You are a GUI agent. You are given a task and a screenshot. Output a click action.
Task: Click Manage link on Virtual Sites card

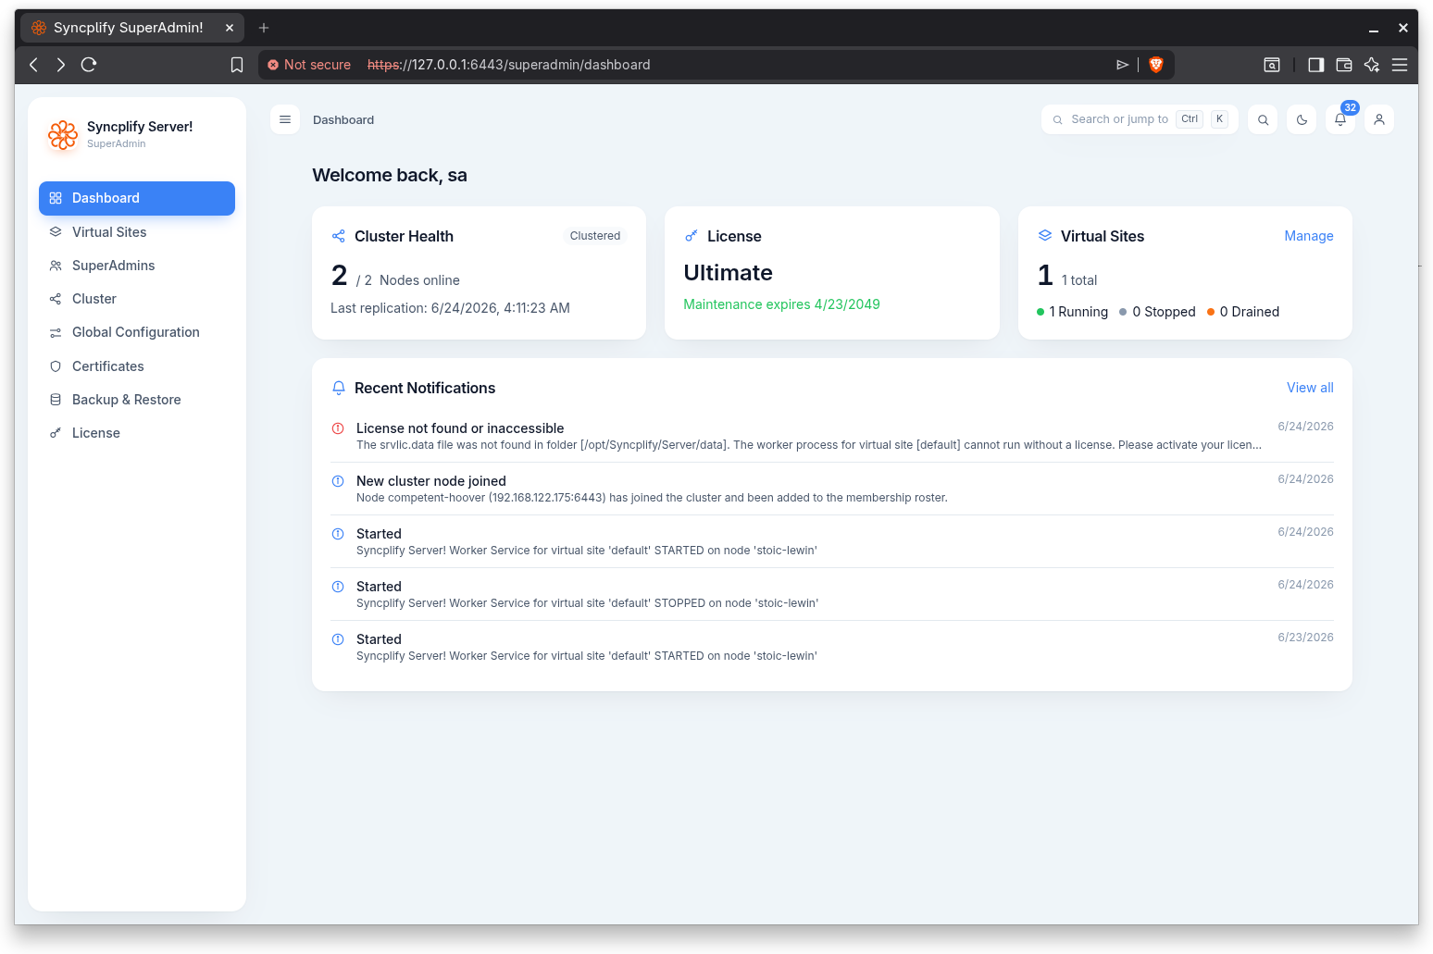(x=1309, y=236)
